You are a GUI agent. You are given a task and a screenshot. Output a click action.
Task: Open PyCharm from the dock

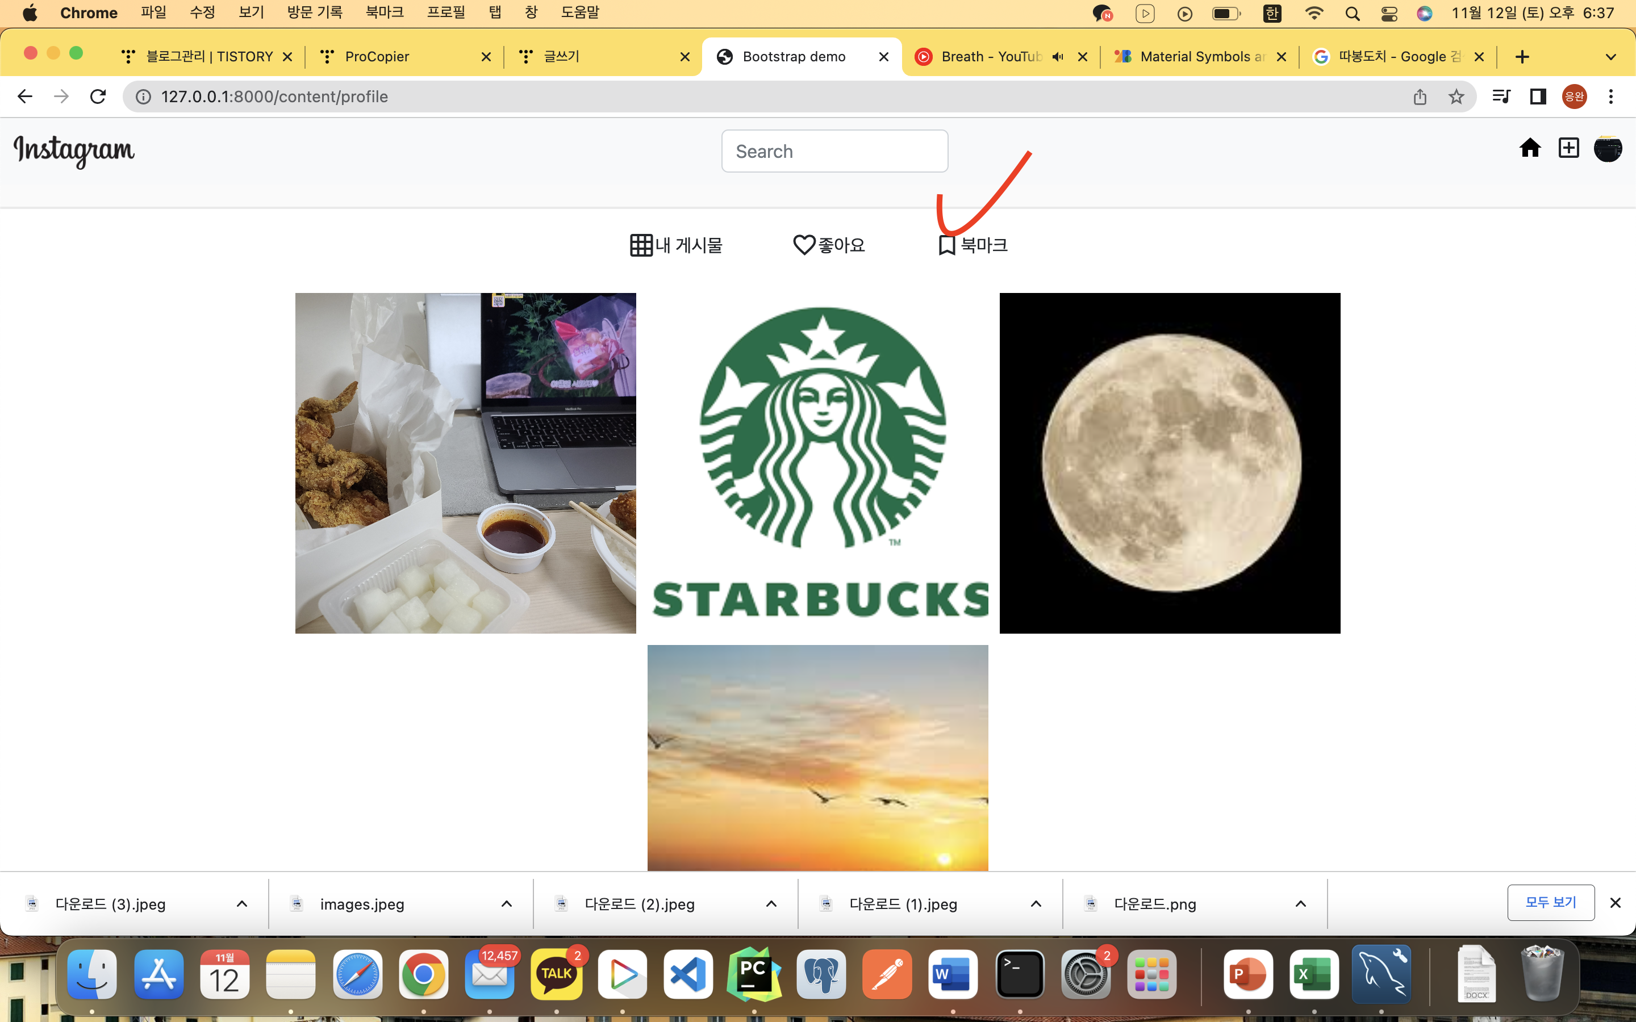click(754, 974)
